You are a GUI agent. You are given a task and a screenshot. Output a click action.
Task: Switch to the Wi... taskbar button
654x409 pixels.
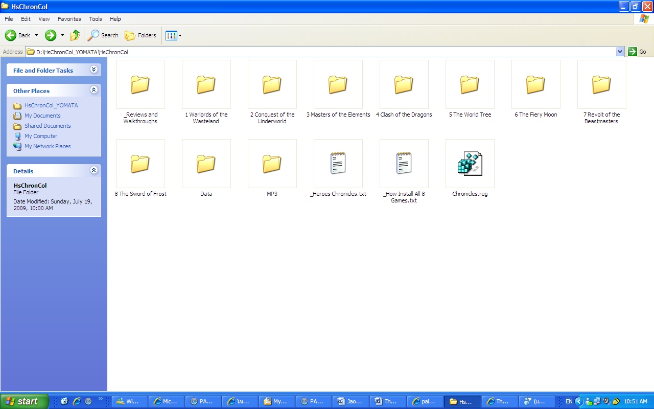(x=130, y=401)
